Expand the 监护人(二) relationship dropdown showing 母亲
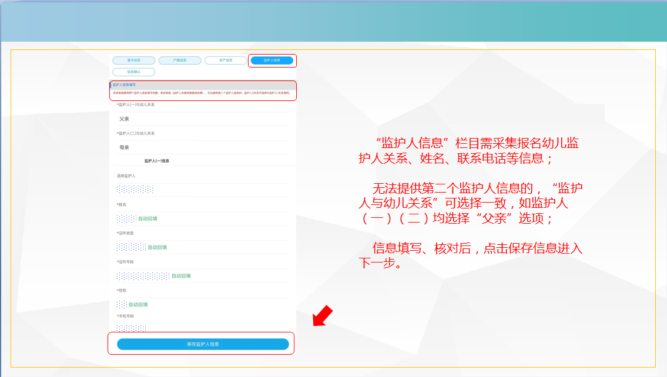The height and width of the screenshot is (377, 667). [202, 147]
